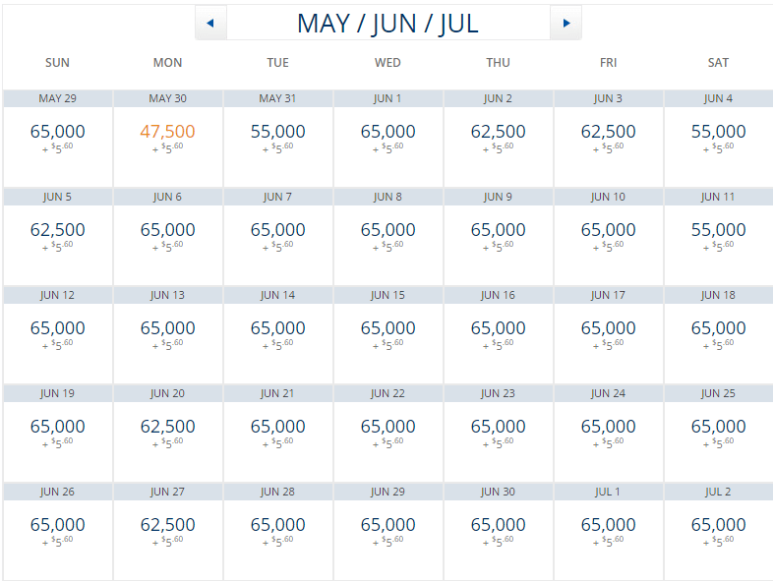Click the MAY / JUN / JUL header
The width and height of the screenshot is (774, 582).
[x=388, y=24]
